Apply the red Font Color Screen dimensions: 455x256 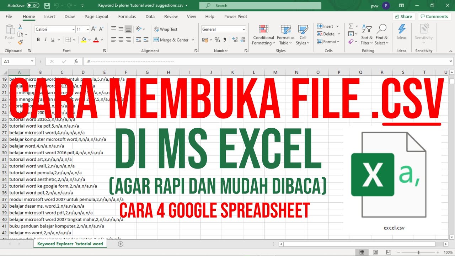coord(96,40)
